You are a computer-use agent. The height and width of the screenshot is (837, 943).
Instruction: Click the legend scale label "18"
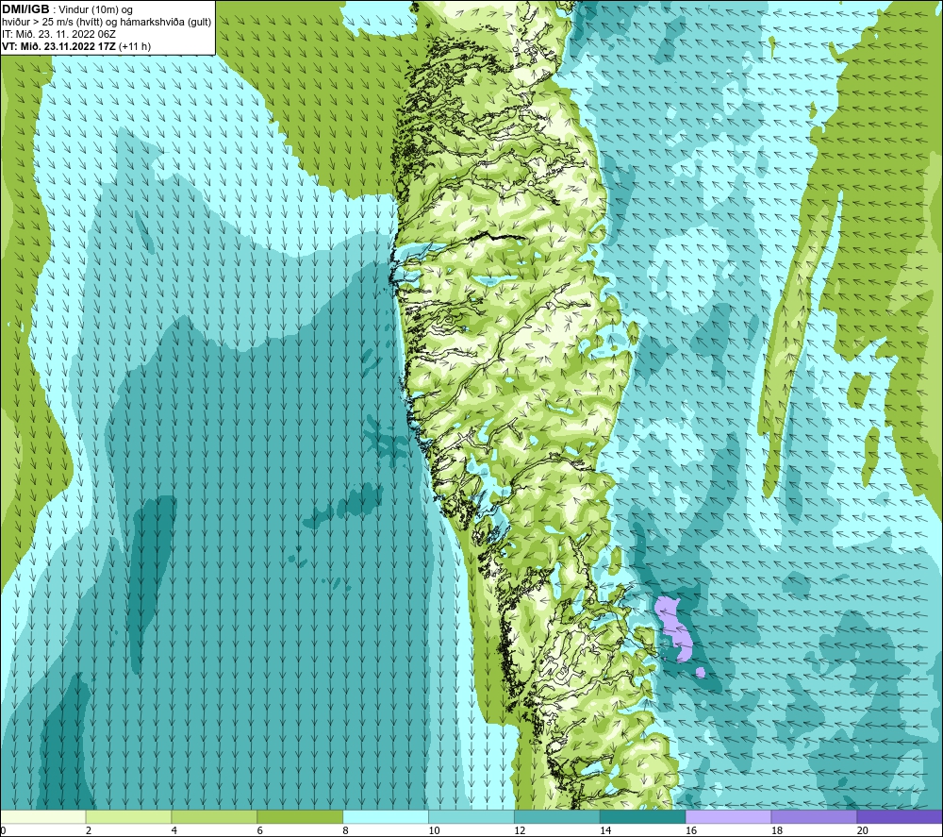(776, 831)
